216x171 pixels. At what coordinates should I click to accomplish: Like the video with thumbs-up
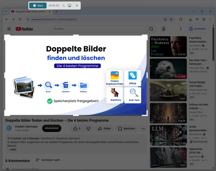77,129
